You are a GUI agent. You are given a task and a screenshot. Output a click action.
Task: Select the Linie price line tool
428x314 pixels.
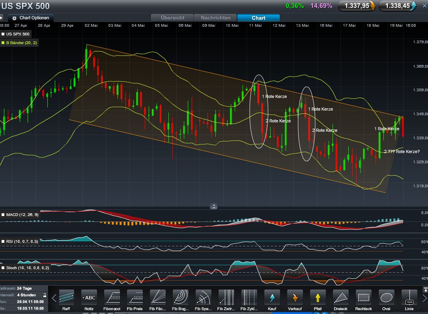click(409, 300)
